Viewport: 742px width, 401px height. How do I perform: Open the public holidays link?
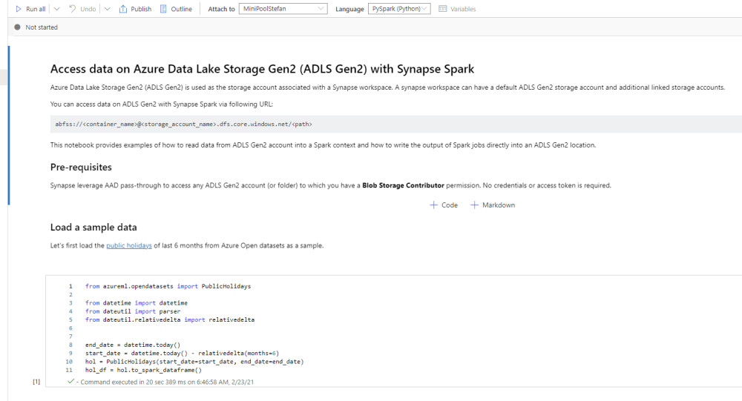coord(128,245)
